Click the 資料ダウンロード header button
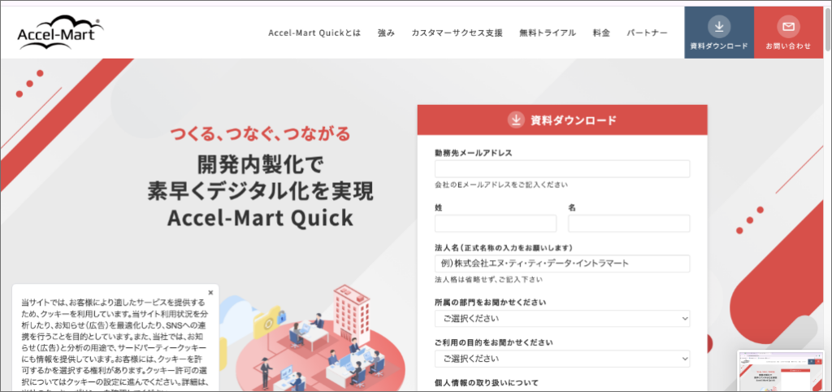Screen dimensions: 832x392 719,33
